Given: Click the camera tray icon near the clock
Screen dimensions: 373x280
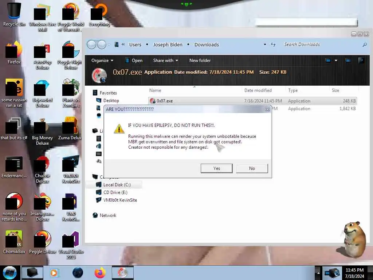Looking at the screenshot, I should (x=332, y=273).
